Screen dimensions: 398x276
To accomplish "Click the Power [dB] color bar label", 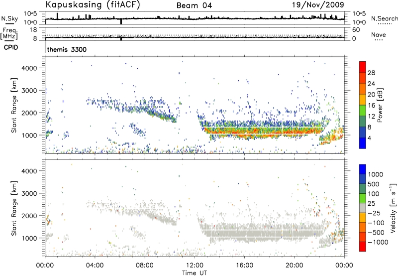I will click(x=380, y=105).
